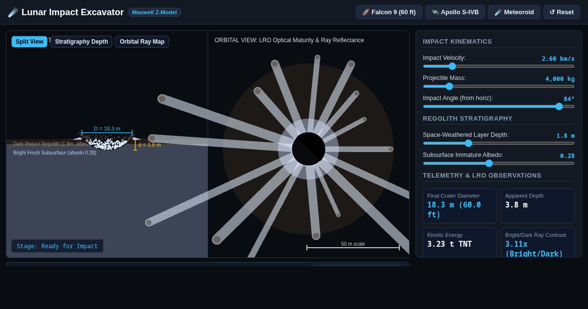Click the d = 3.8 m depth label
The height and width of the screenshot is (309, 588).
(x=149, y=145)
